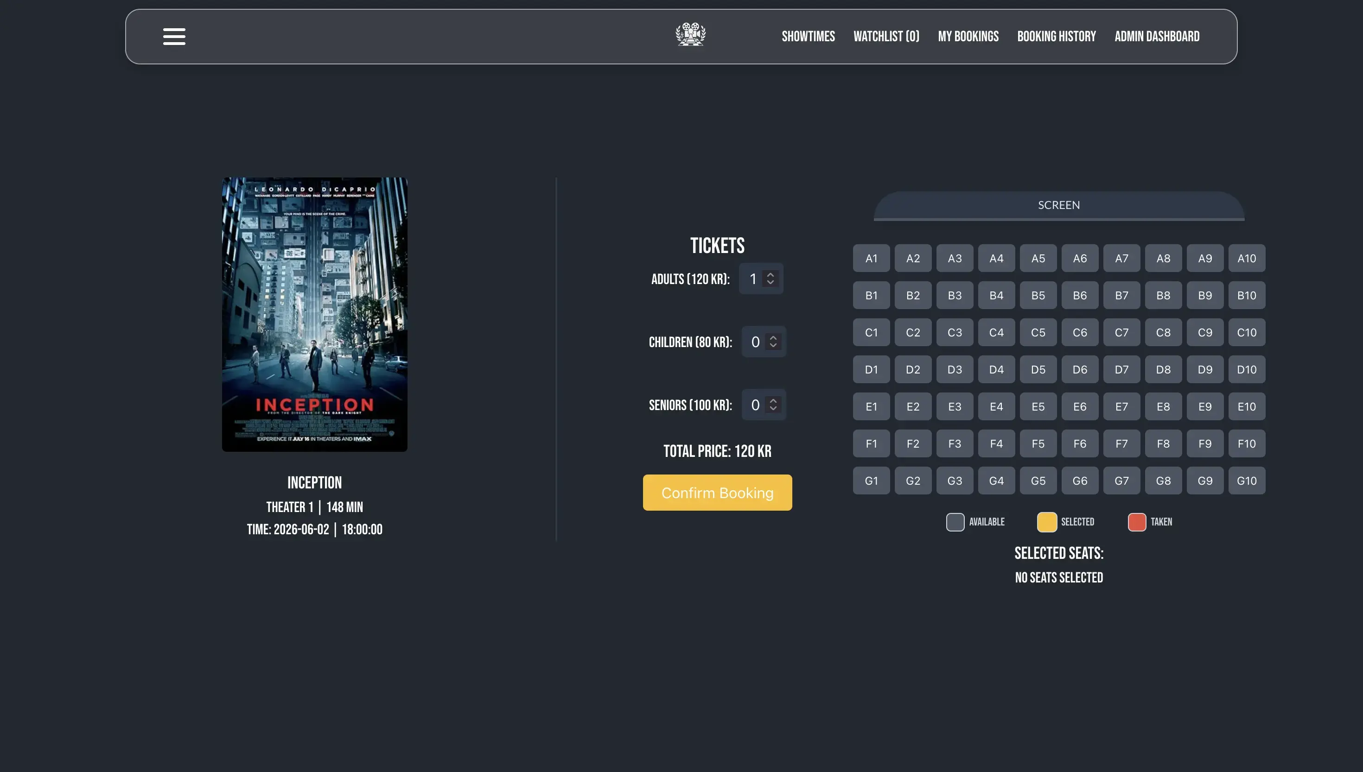Reserve seat A3
The width and height of the screenshot is (1363, 772).
[x=955, y=258]
